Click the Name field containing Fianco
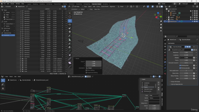 point(154,98)
